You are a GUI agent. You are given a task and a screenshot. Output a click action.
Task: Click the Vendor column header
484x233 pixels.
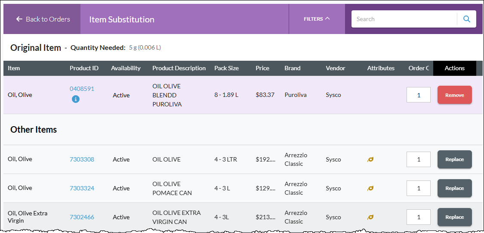click(336, 68)
